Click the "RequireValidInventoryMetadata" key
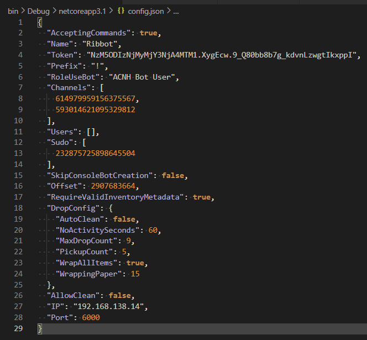The height and width of the screenshot is (340, 367). [x=115, y=197]
